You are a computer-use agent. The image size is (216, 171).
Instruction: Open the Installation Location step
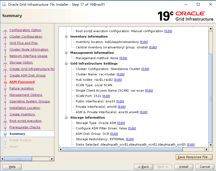[25, 108]
